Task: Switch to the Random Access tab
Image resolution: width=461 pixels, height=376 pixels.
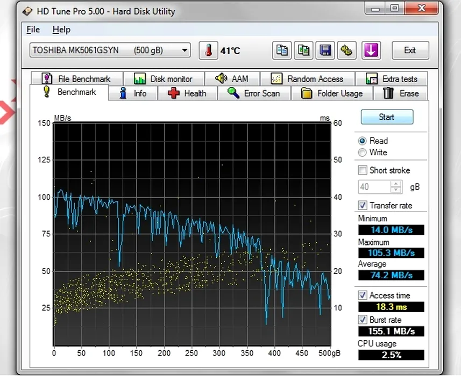Action: tap(308, 79)
